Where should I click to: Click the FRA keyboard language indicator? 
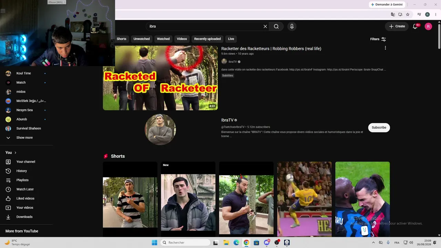pyautogui.click(x=397, y=242)
